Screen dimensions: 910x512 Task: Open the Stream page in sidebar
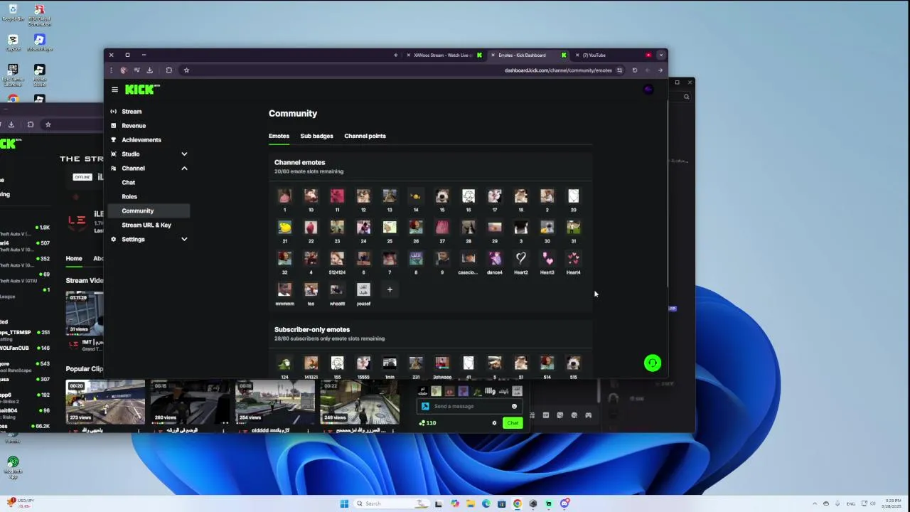point(132,112)
